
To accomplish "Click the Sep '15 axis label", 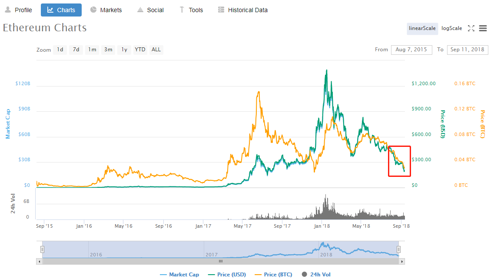I will coord(44,226).
